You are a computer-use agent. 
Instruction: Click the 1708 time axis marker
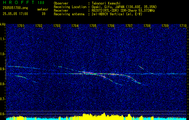(147, 26)
